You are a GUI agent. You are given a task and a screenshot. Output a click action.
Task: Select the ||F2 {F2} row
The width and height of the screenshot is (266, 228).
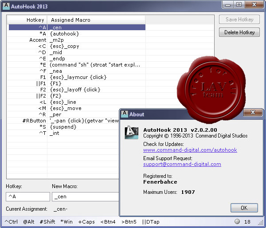coord(77,96)
